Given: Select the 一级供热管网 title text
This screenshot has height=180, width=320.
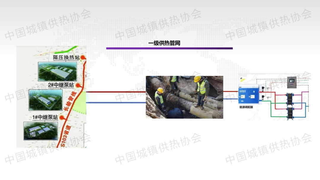Looking at the screenshot, I should point(164,43).
